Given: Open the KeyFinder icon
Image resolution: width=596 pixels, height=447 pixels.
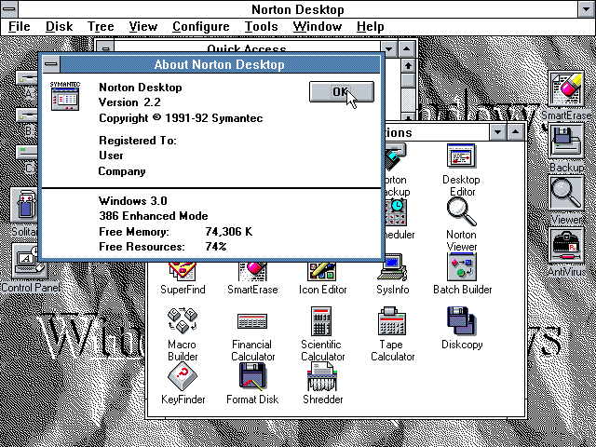Looking at the screenshot, I should click(183, 383).
